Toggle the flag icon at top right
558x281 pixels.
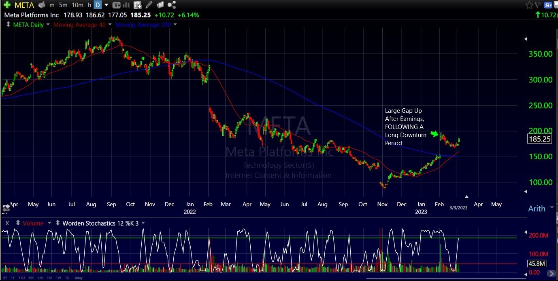tap(538, 5)
